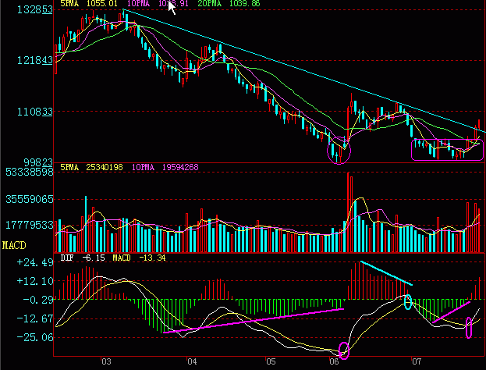The image size is (486, 370).
Task: Click the +24.49 MACD axis value
Action: pyautogui.click(x=35, y=262)
